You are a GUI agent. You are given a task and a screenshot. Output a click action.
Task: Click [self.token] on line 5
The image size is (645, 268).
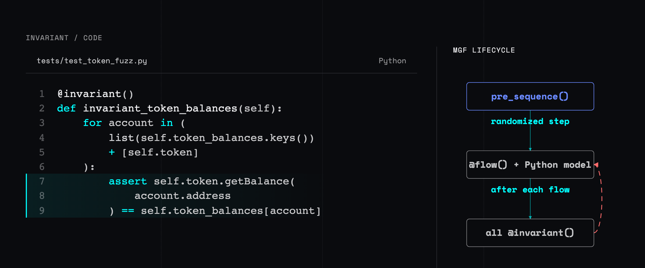[160, 152]
